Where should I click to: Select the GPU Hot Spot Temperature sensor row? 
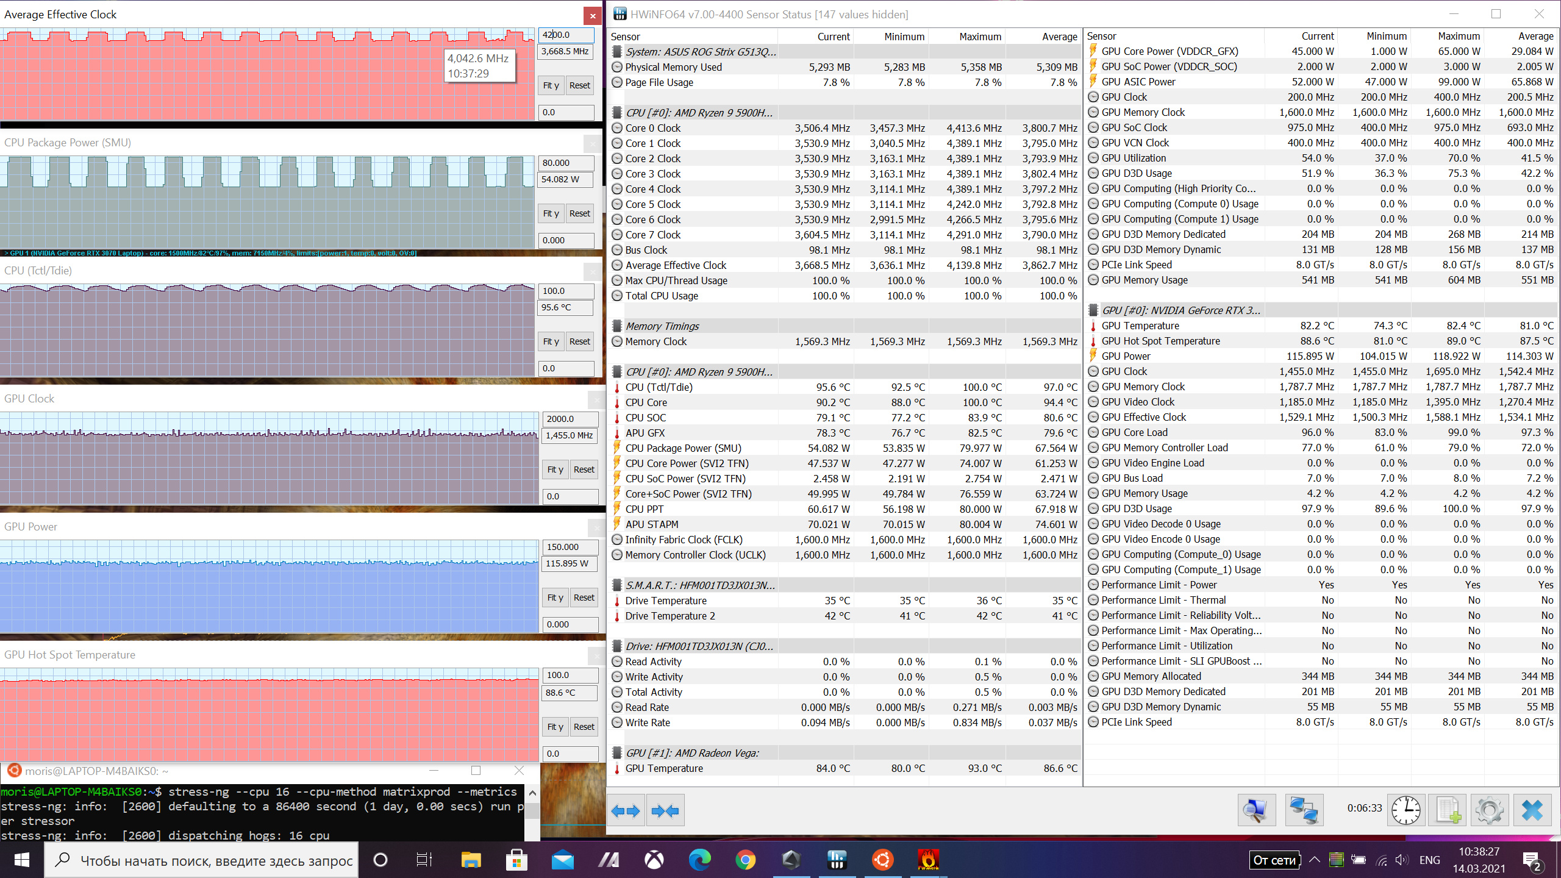pos(1321,341)
